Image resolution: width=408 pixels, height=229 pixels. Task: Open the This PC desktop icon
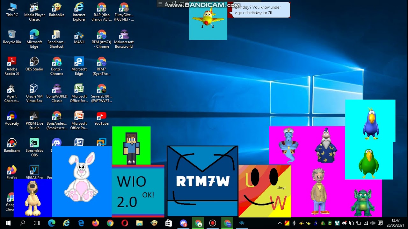(x=12, y=10)
